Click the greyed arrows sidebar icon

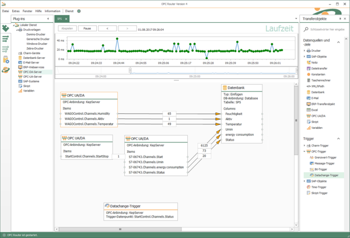5,49
